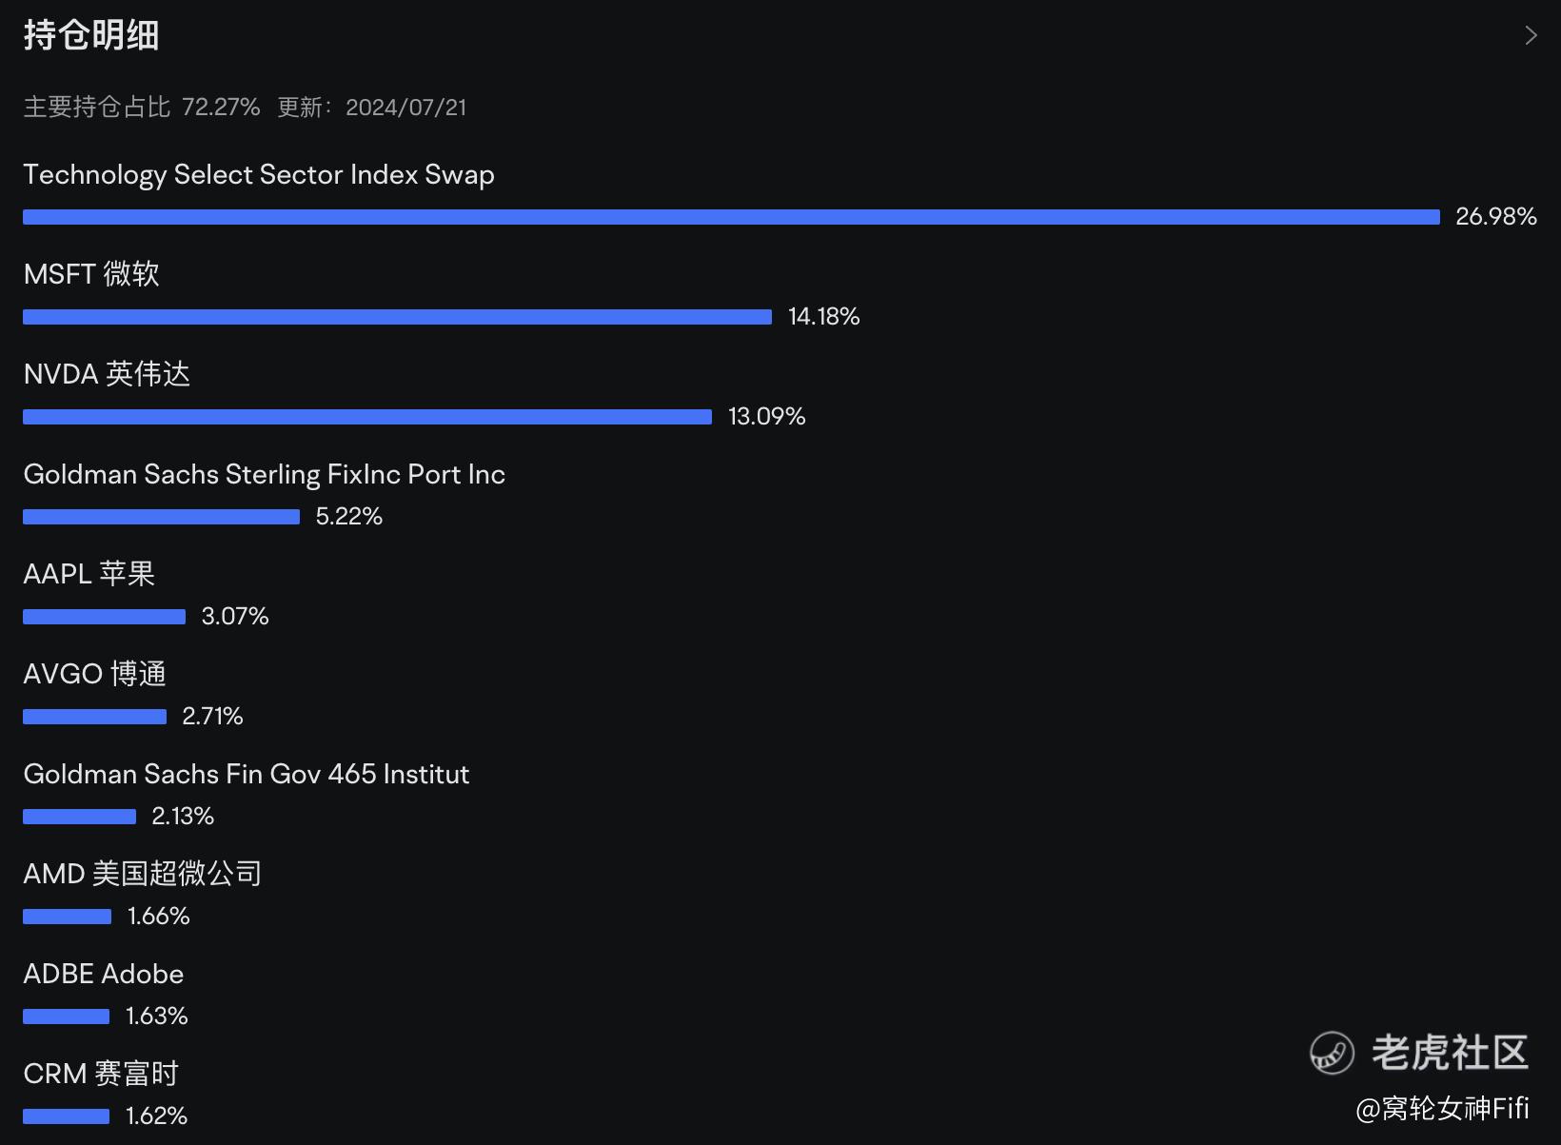Click the update date 2024/07/21 text
The image size is (1561, 1145).
[x=405, y=108]
